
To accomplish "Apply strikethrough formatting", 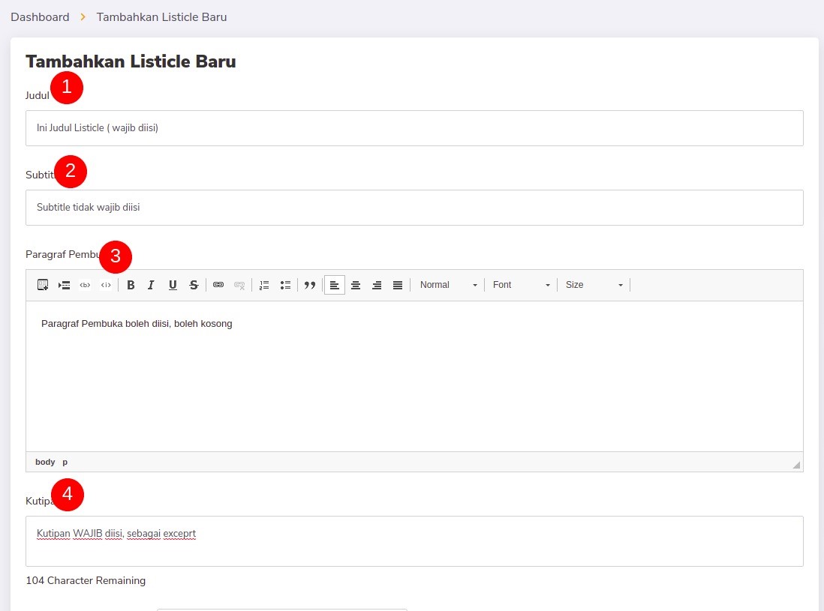I will 194,285.
